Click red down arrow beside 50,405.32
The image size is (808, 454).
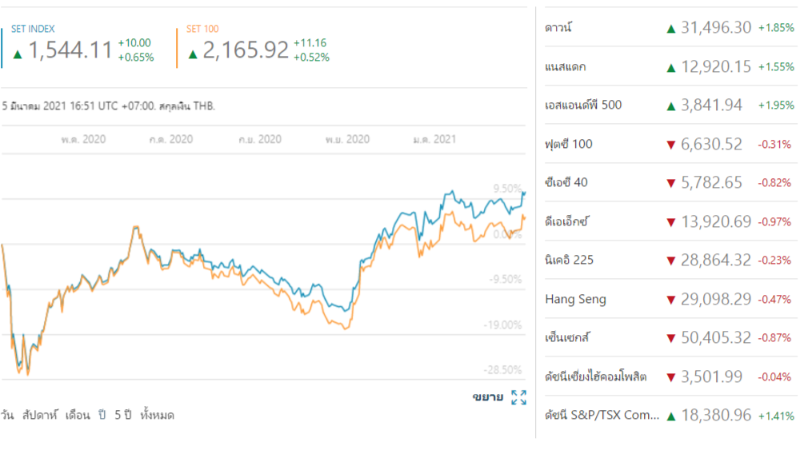coord(671,338)
